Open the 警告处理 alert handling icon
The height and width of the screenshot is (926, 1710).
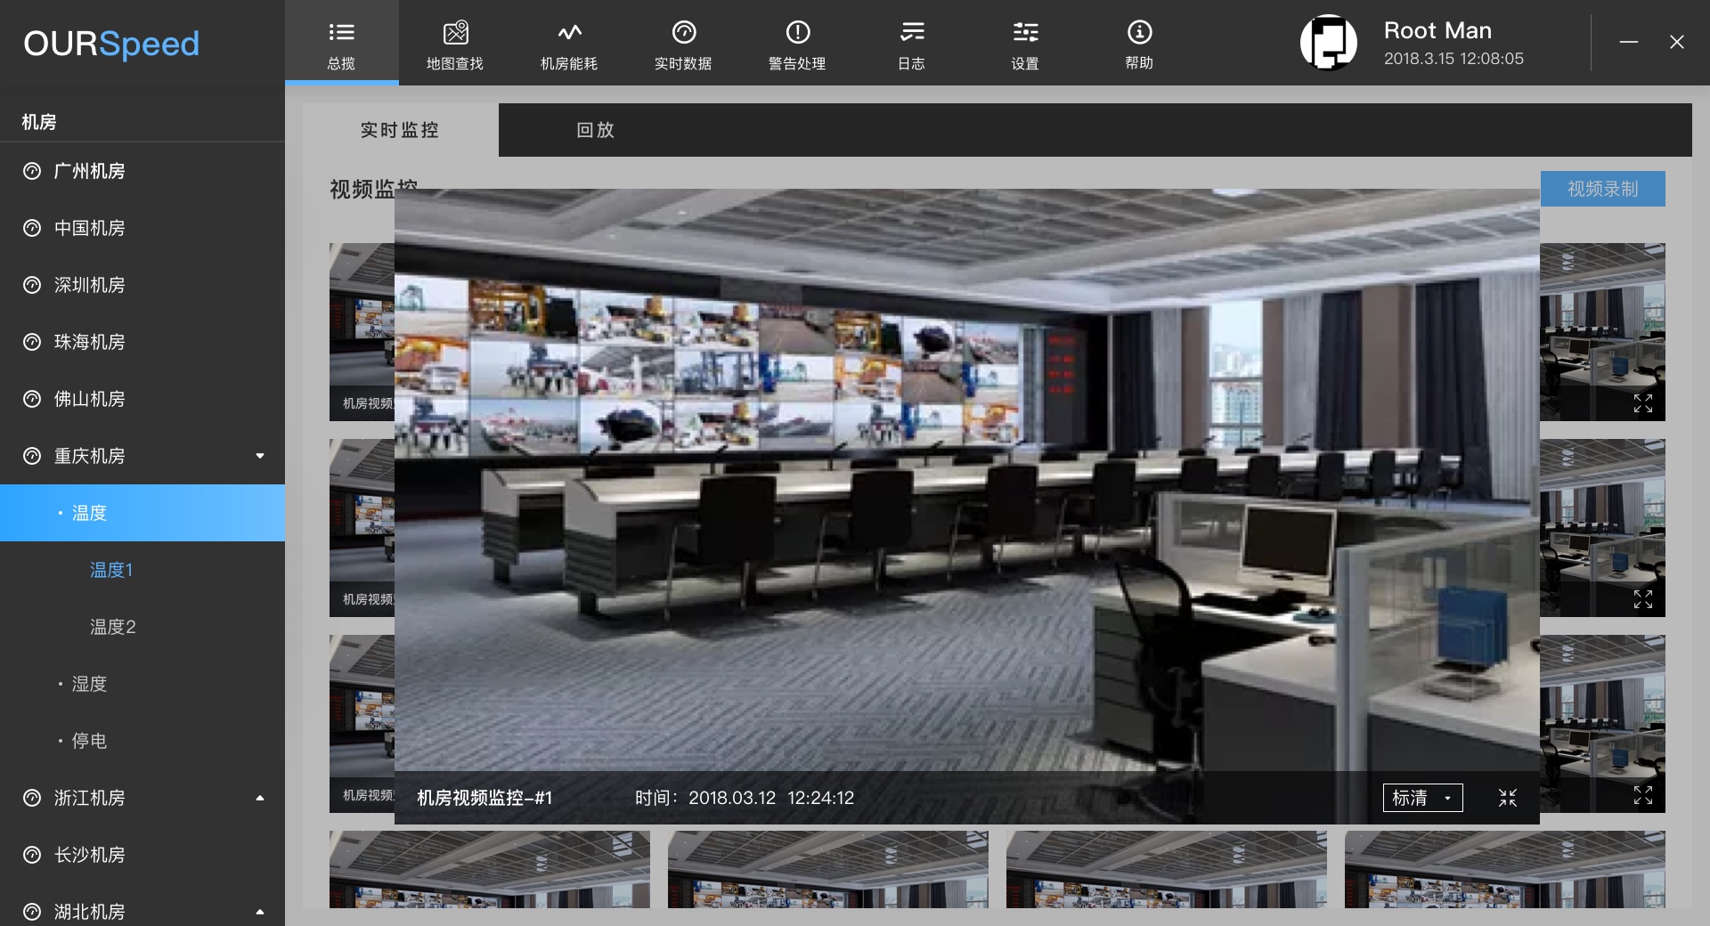coord(797,34)
